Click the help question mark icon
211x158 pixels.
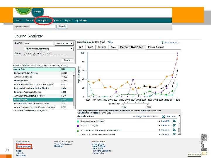pyautogui.click(x=162, y=42)
